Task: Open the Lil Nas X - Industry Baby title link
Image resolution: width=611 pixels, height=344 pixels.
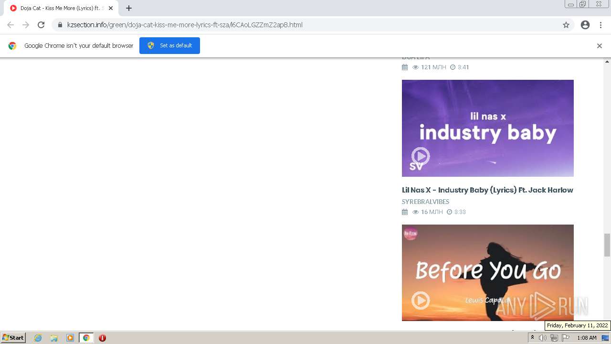Action: [x=487, y=190]
